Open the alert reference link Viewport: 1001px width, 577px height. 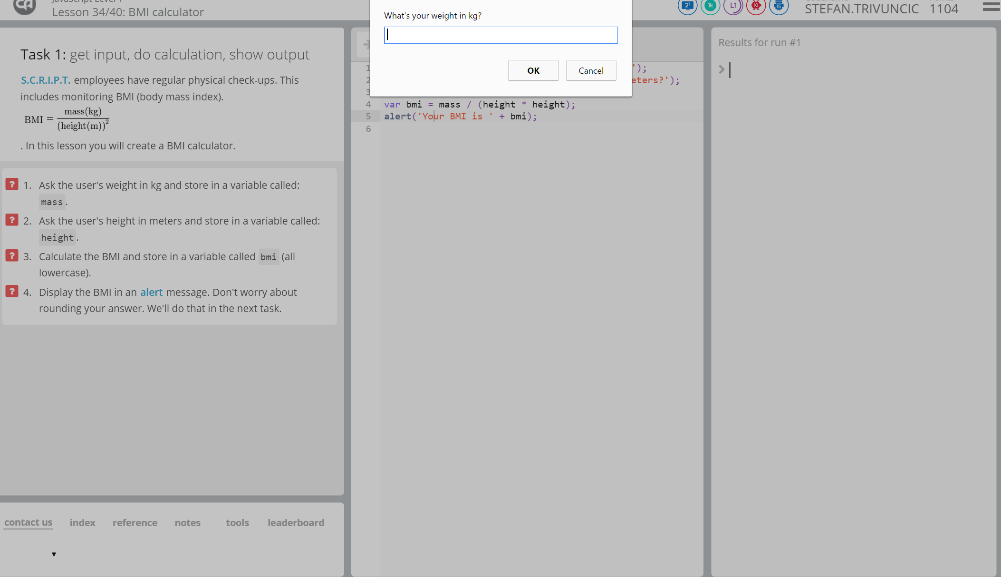[x=151, y=292]
